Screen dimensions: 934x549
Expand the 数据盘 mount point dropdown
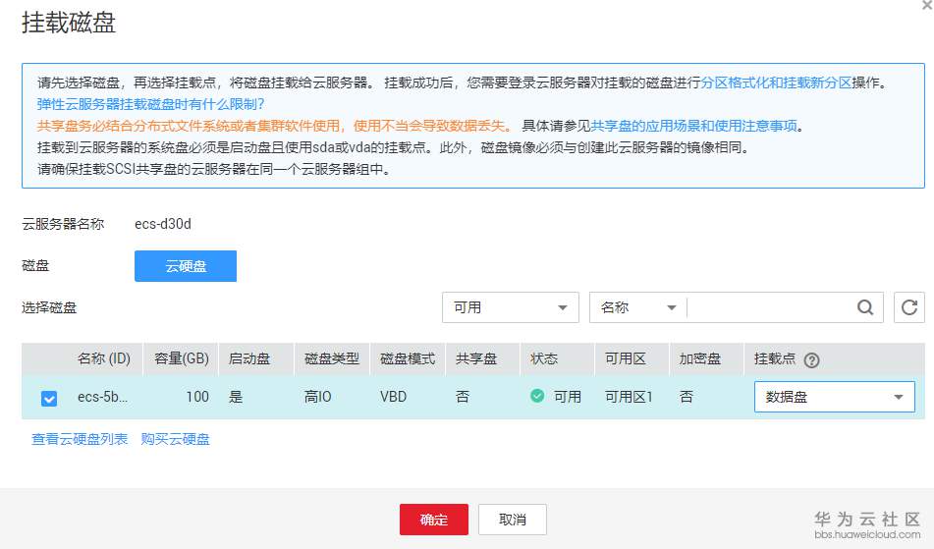(834, 397)
